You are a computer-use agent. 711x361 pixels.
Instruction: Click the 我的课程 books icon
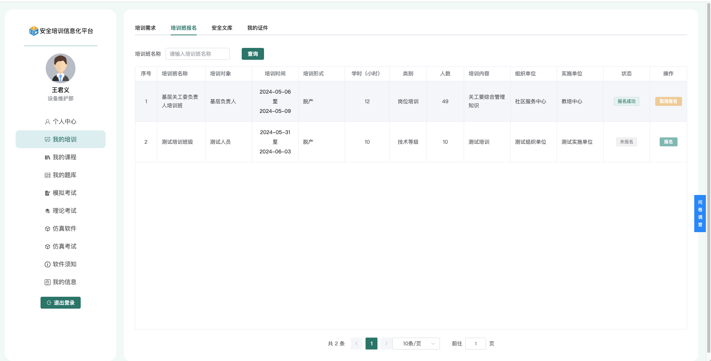[x=48, y=157]
